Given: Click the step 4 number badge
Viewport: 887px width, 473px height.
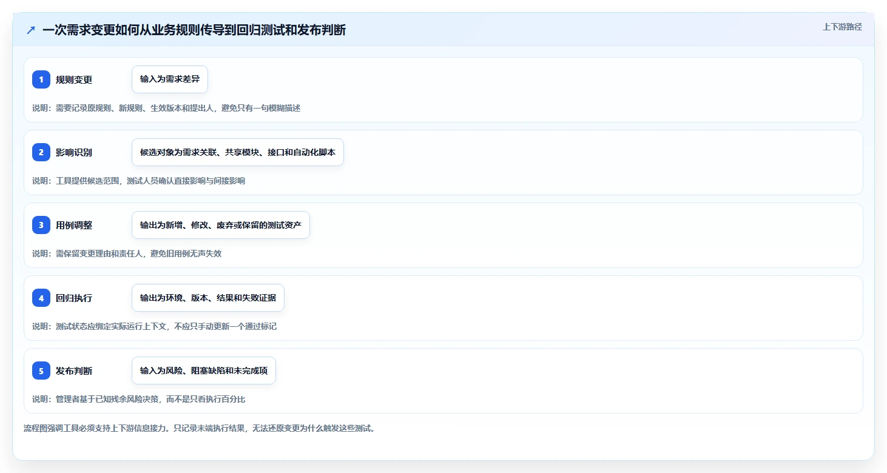Looking at the screenshot, I should (41, 298).
